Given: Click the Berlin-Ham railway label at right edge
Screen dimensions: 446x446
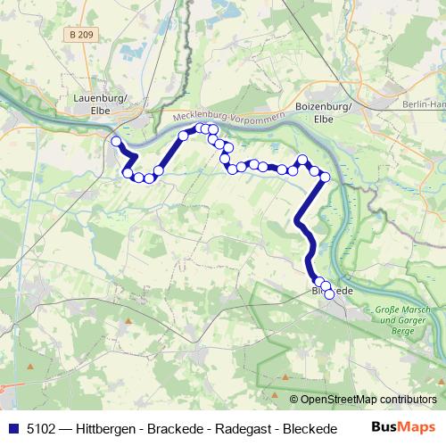Looking at the screenshot, I should (x=424, y=104).
